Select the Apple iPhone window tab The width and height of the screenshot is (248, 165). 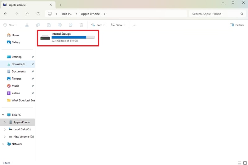tap(28, 5)
